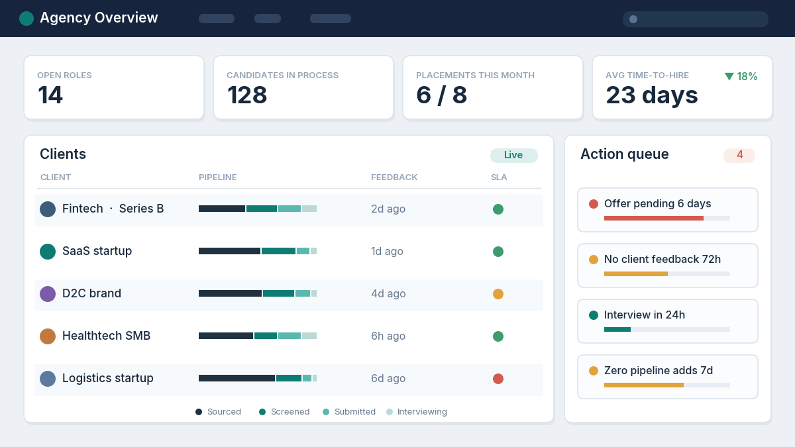Viewport: 795px width, 447px height.
Task: Click the 6h ago feedback value
Action: point(388,336)
